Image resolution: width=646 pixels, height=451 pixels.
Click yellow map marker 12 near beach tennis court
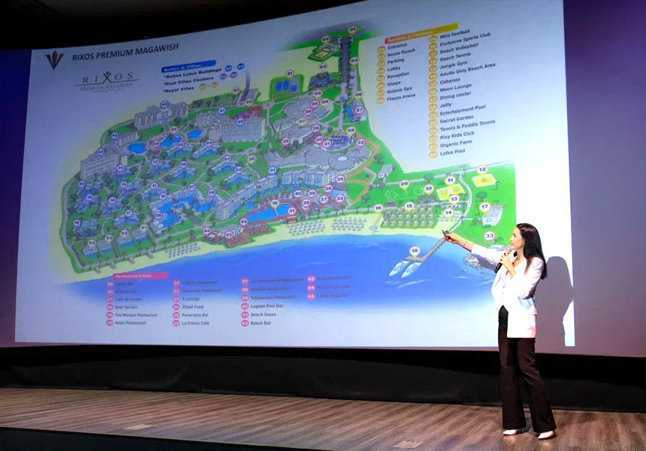click(x=482, y=170)
